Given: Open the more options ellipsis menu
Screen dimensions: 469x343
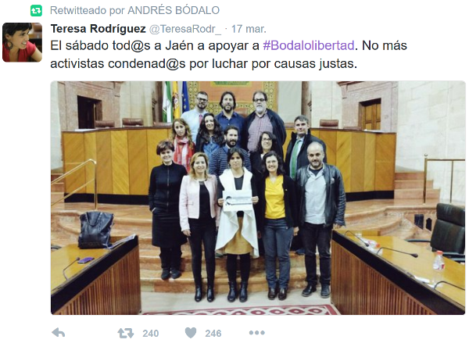Looking at the screenshot, I should [x=256, y=333].
